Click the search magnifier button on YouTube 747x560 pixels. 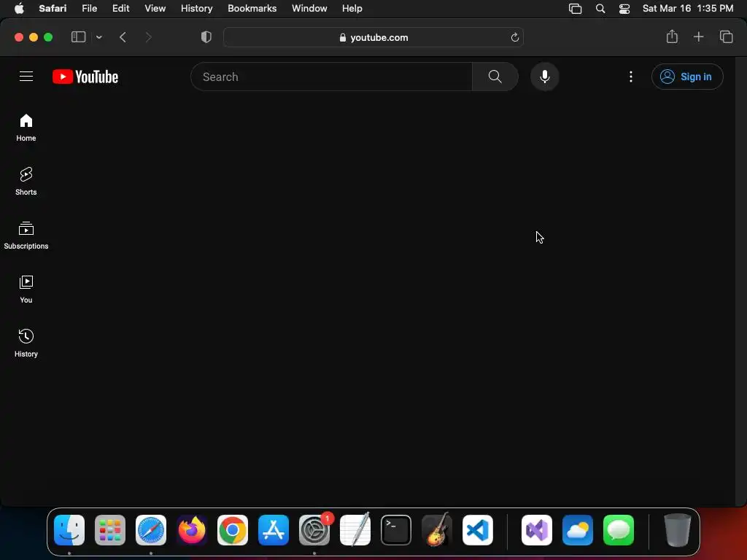pyautogui.click(x=495, y=76)
